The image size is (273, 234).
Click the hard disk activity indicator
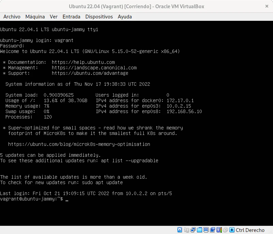coord(180,230)
